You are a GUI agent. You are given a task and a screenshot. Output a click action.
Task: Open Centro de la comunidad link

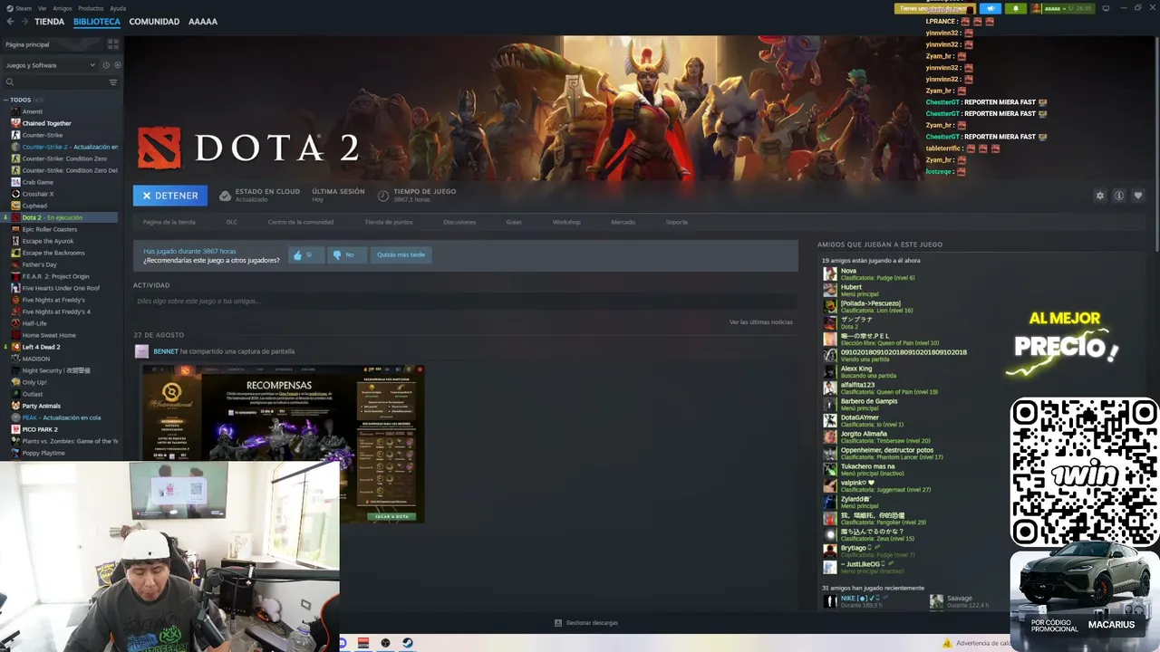tap(301, 222)
